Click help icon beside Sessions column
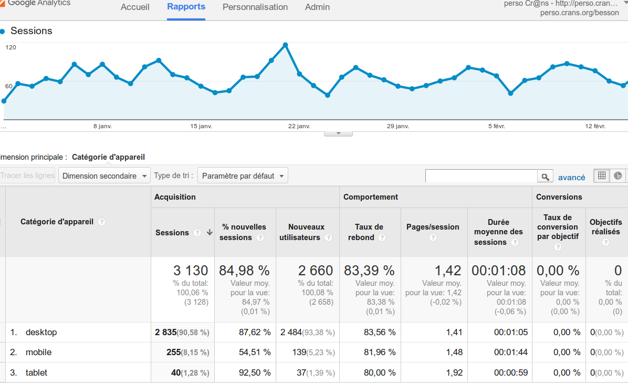Viewport: 628px width, 383px height. [x=197, y=233]
